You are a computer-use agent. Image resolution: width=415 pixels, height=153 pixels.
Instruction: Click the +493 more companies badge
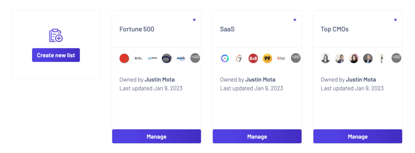195,58
